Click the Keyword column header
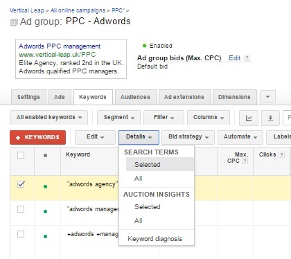Image resolution: width=291 pixels, height=259 pixels. [78, 154]
